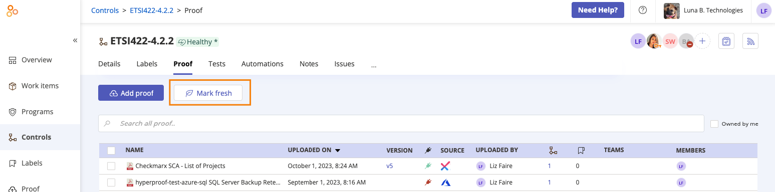Click Liz Faire avatar in Checkmarx row
The height and width of the screenshot is (192, 775).
(480, 166)
